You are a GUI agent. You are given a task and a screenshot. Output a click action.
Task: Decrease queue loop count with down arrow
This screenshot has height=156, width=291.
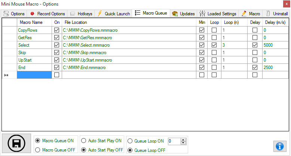pos(183,143)
